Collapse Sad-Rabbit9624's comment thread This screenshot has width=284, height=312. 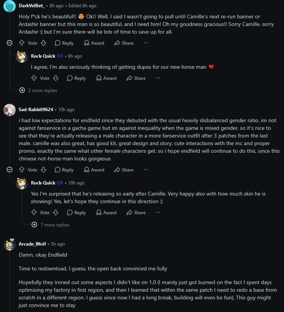coord(10,170)
